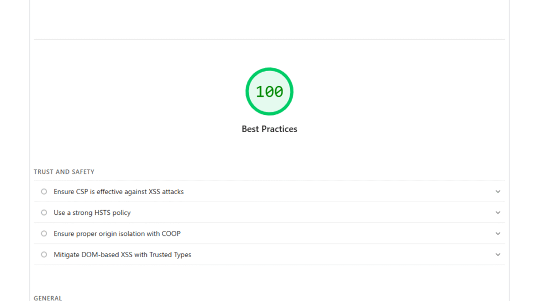Select the 'Use a strong HSTS policy' title

pos(92,212)
